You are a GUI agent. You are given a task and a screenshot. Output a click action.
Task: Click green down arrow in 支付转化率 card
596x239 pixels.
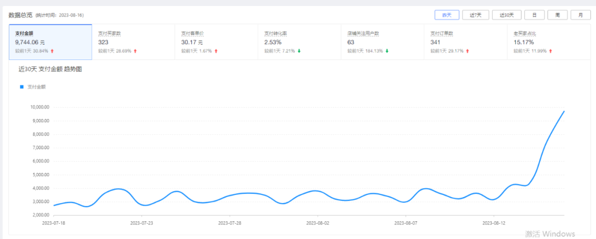coord(299,51)
